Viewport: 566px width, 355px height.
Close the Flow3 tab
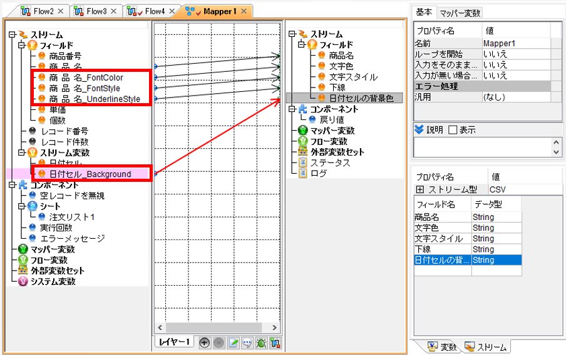coord(114,11)
